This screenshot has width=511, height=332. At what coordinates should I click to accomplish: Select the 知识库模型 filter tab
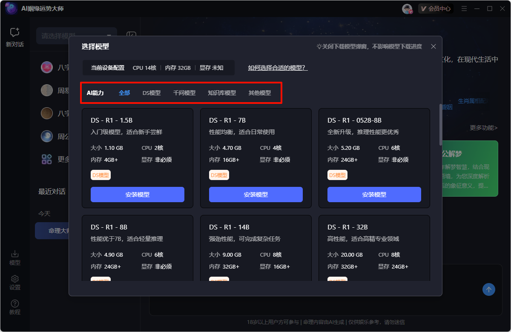(221, 93)
